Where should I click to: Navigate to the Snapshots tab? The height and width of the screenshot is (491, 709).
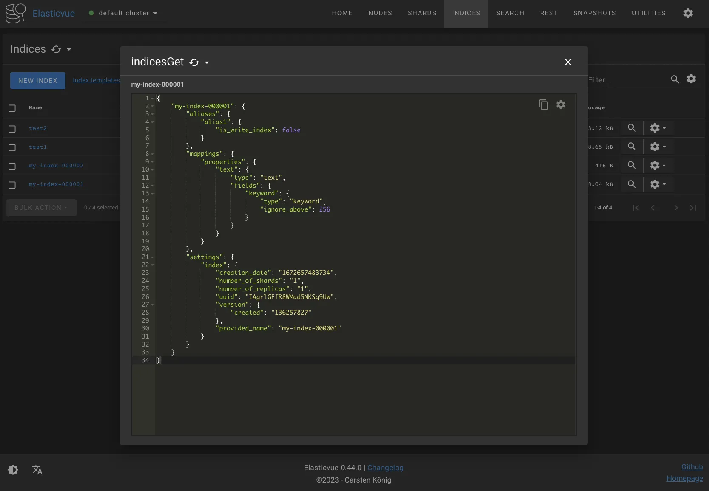(x=595, y=13)
